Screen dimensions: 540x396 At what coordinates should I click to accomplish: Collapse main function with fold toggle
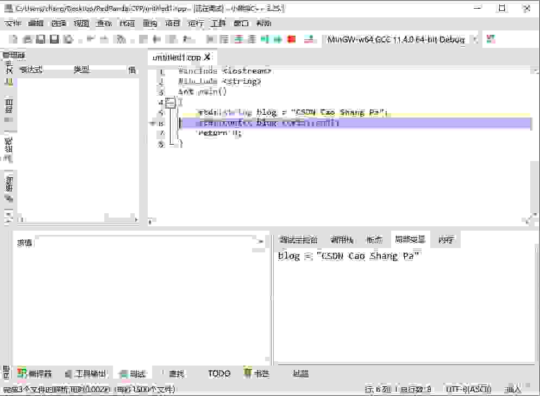[x=170, y=102]
